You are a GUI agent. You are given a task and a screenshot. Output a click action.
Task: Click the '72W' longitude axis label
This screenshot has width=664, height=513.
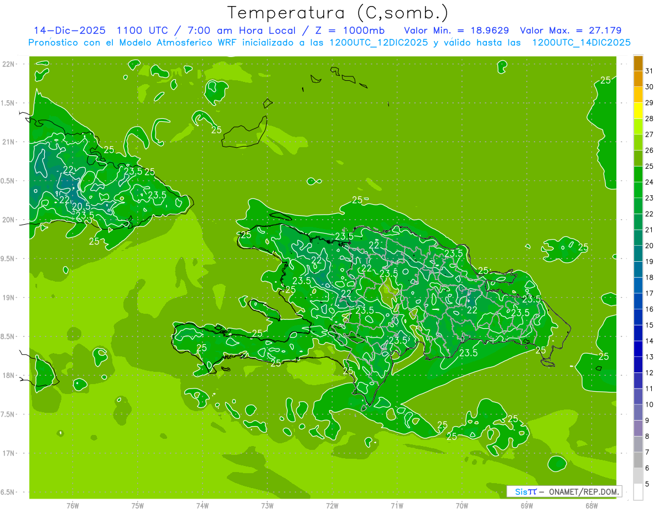click(x=332, y=505)
